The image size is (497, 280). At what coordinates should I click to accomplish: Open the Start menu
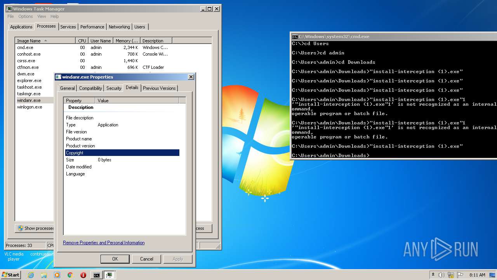(x=11, y=275)
